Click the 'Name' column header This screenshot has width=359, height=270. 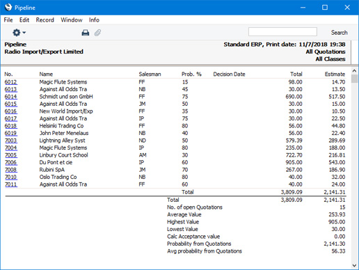46,74
